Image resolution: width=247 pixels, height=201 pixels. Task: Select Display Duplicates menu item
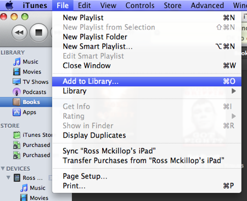click(x=147, y=135)
